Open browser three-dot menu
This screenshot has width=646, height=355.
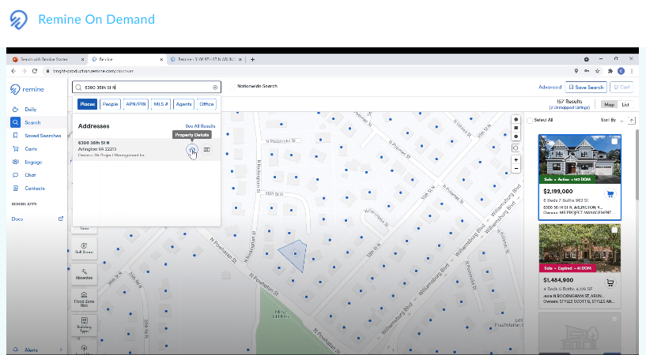tap(632, 71)
